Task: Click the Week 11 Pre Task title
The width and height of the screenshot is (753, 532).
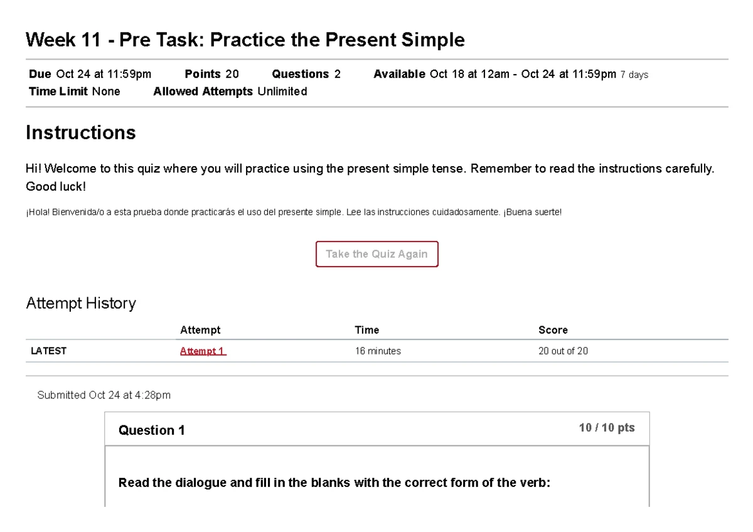Action: click(245, 40)
